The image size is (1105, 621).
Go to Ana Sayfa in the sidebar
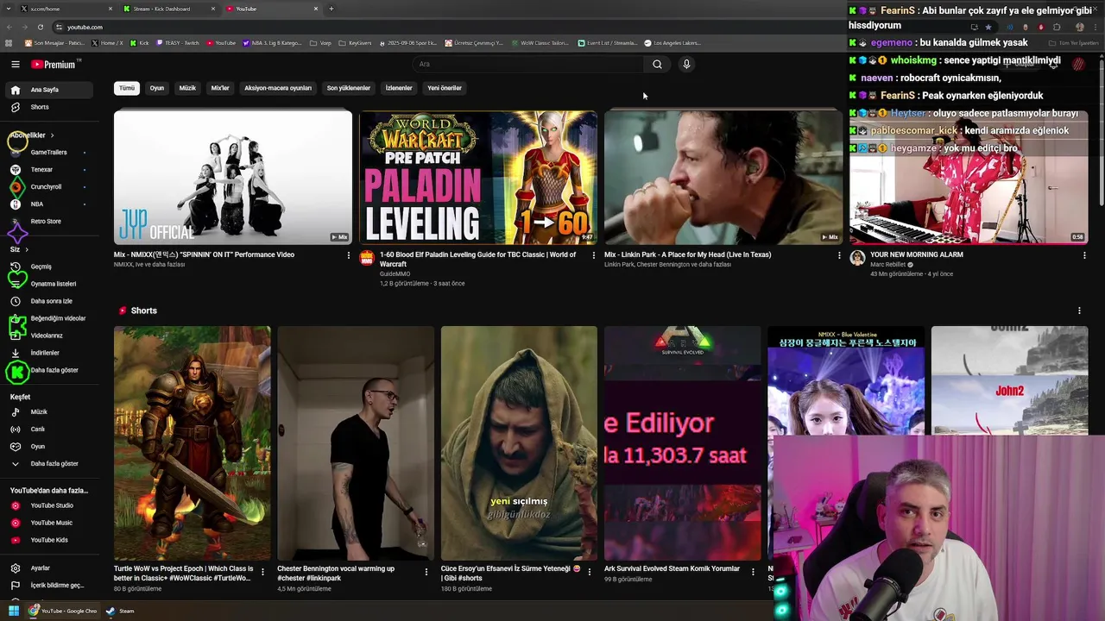point(50,90)
